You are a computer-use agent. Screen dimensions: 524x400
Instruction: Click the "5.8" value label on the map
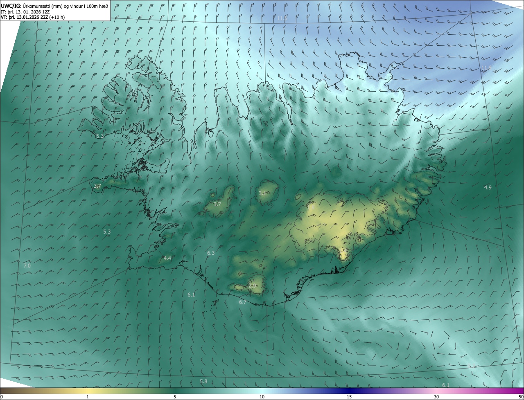(203, 382)
